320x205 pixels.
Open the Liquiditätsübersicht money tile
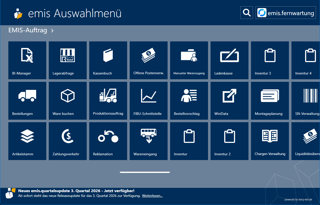click(x=306, y=141)
